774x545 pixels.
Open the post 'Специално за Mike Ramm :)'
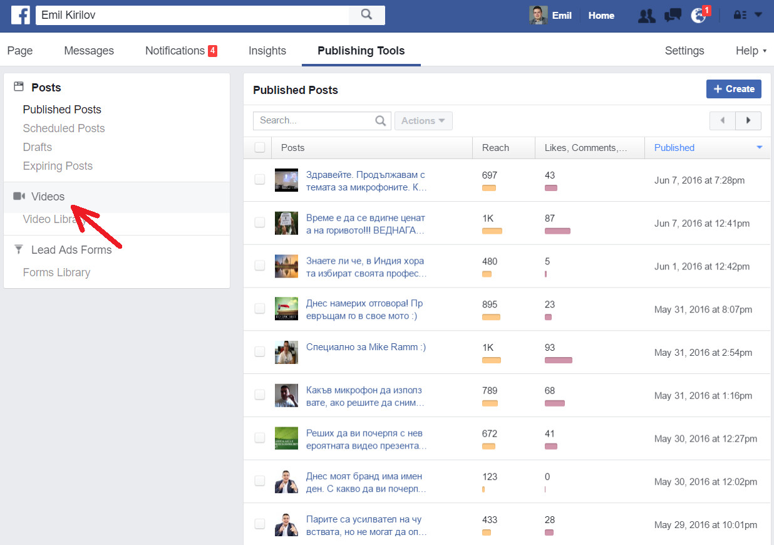click(x=366, y=347)
